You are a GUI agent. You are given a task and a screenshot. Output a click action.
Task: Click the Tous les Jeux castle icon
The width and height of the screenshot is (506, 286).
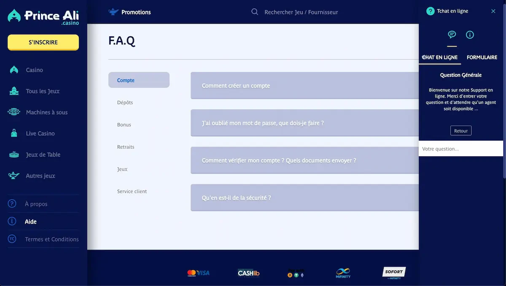(14, 91)
